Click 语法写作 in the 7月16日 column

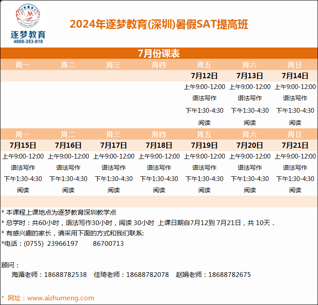pos(68,168)
